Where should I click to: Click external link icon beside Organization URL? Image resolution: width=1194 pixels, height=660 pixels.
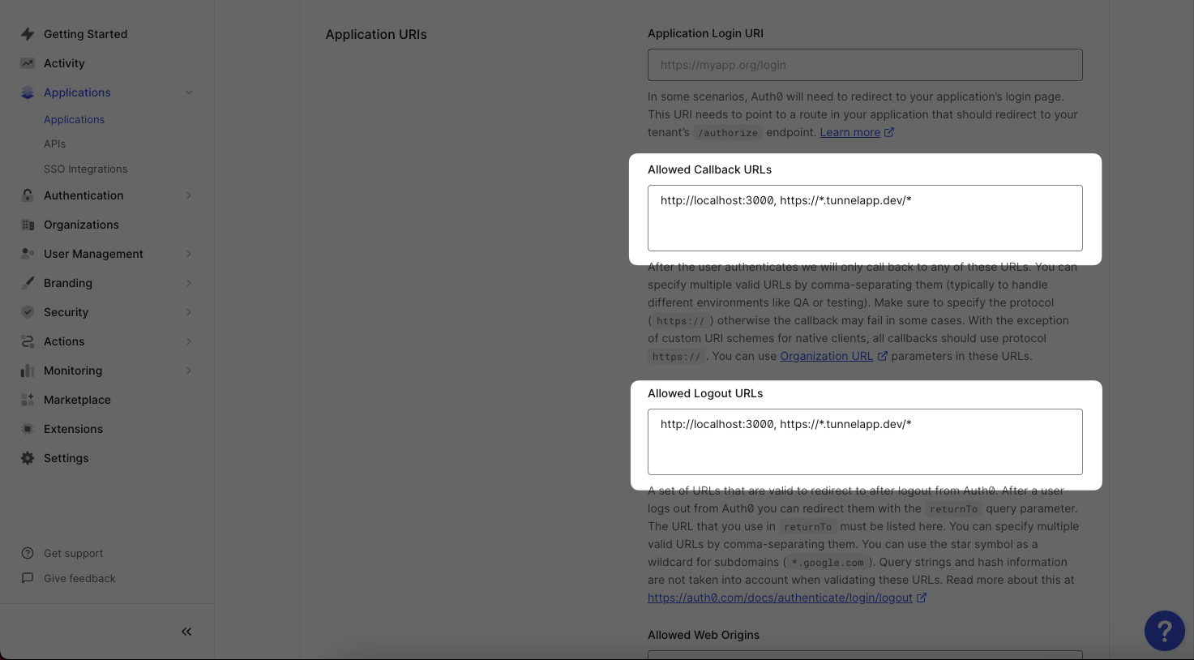pos(883,356)
